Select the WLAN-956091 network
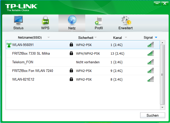This screenshot has width=170, height=123. (x=83, y=45)
